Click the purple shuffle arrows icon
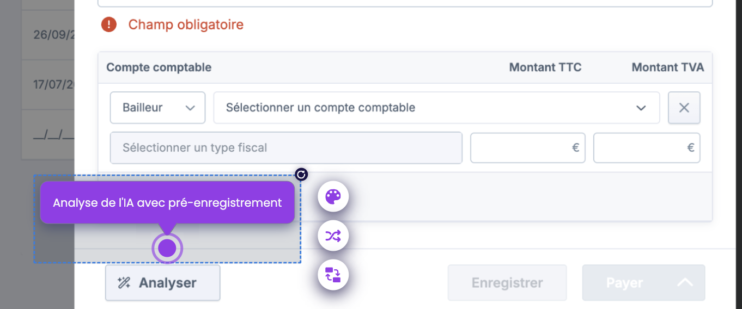This screenshot has width=742, height=309. coord(333,236)
